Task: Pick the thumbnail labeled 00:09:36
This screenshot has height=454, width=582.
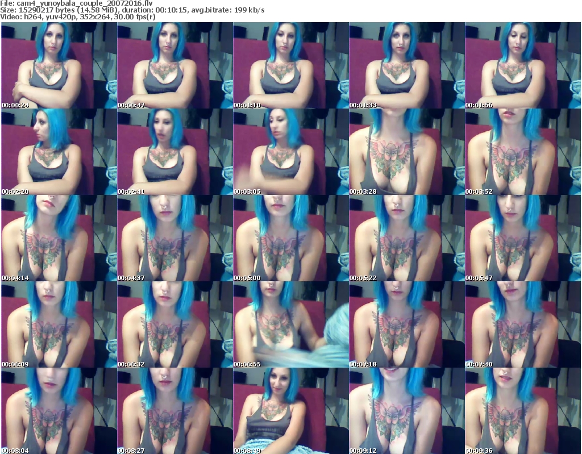Action: [523, 411]
